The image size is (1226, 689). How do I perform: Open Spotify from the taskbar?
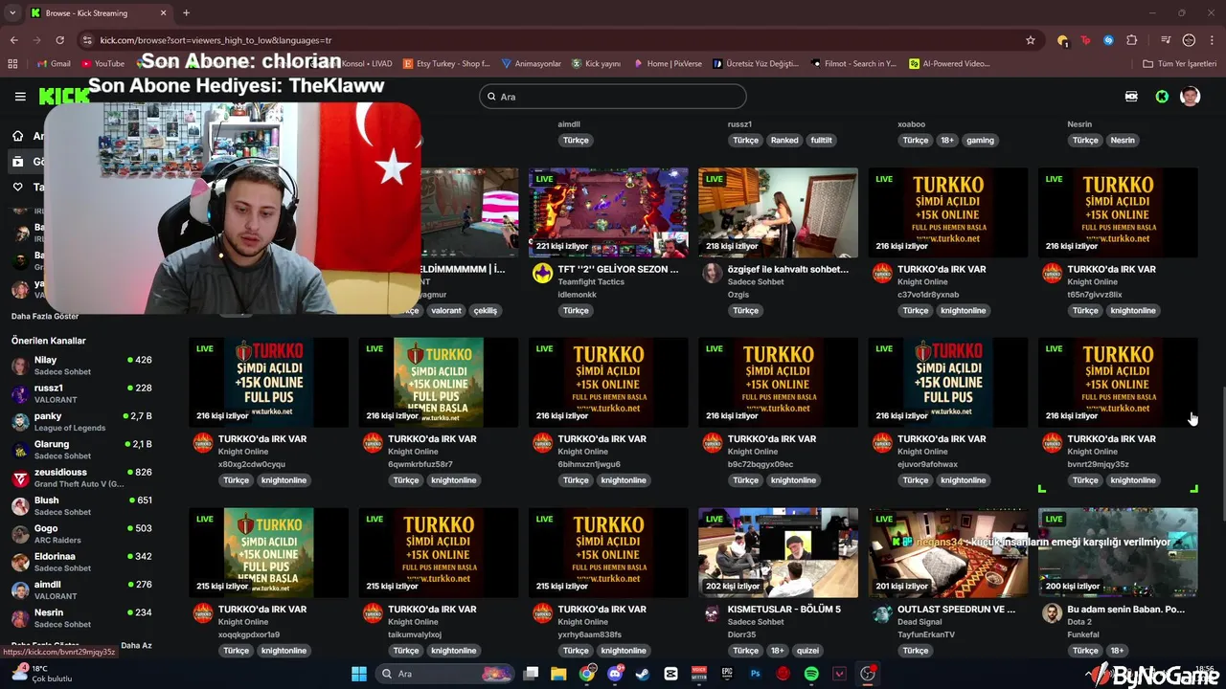pyautogui.click(x=811, y=674)
